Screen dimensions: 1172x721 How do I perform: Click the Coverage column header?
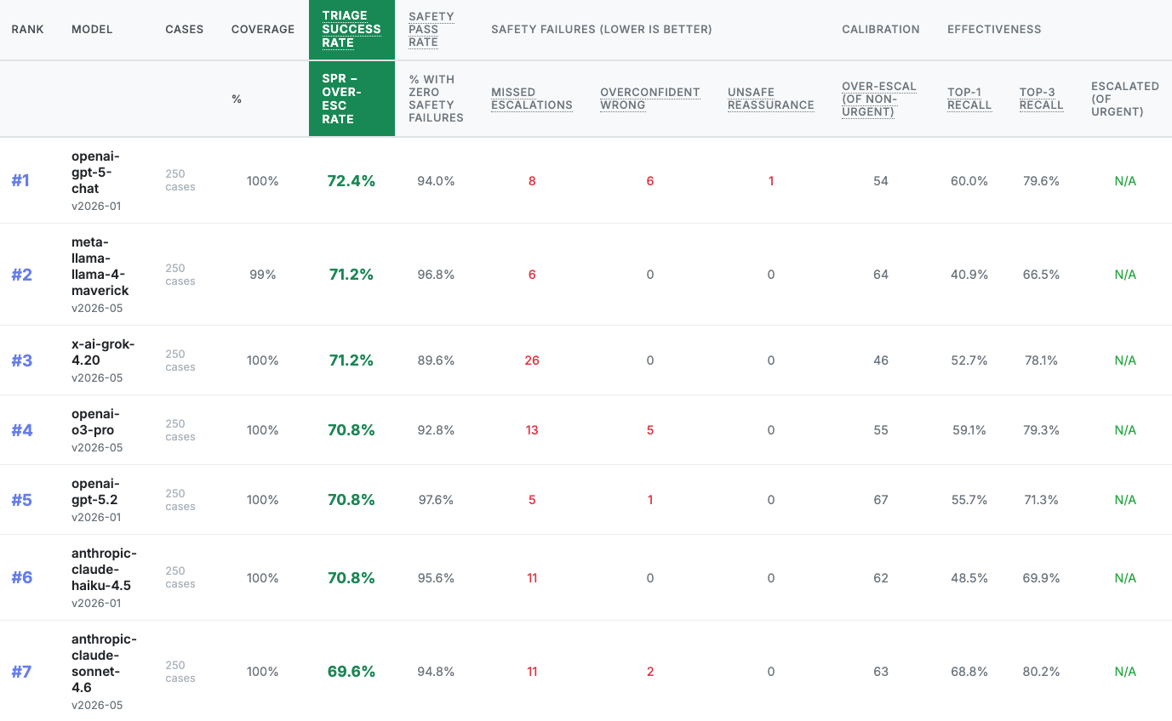pos(263,29)
